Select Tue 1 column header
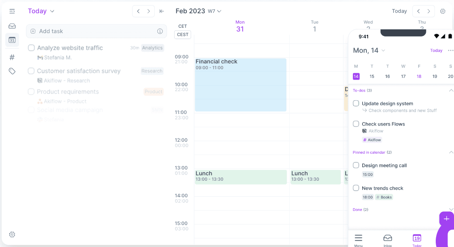This screenshot has width=454, height=247. pyautogui.click(x=315, y=27)
